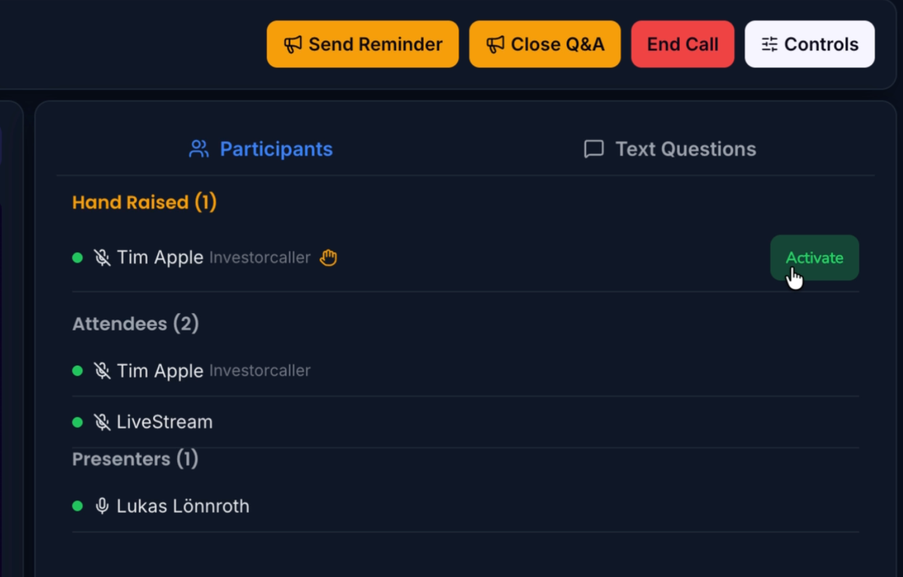This screenshot has height=577, width=903.
Task: Click the microphone icon next to Lukas Lönnroth
Action: 103,506
